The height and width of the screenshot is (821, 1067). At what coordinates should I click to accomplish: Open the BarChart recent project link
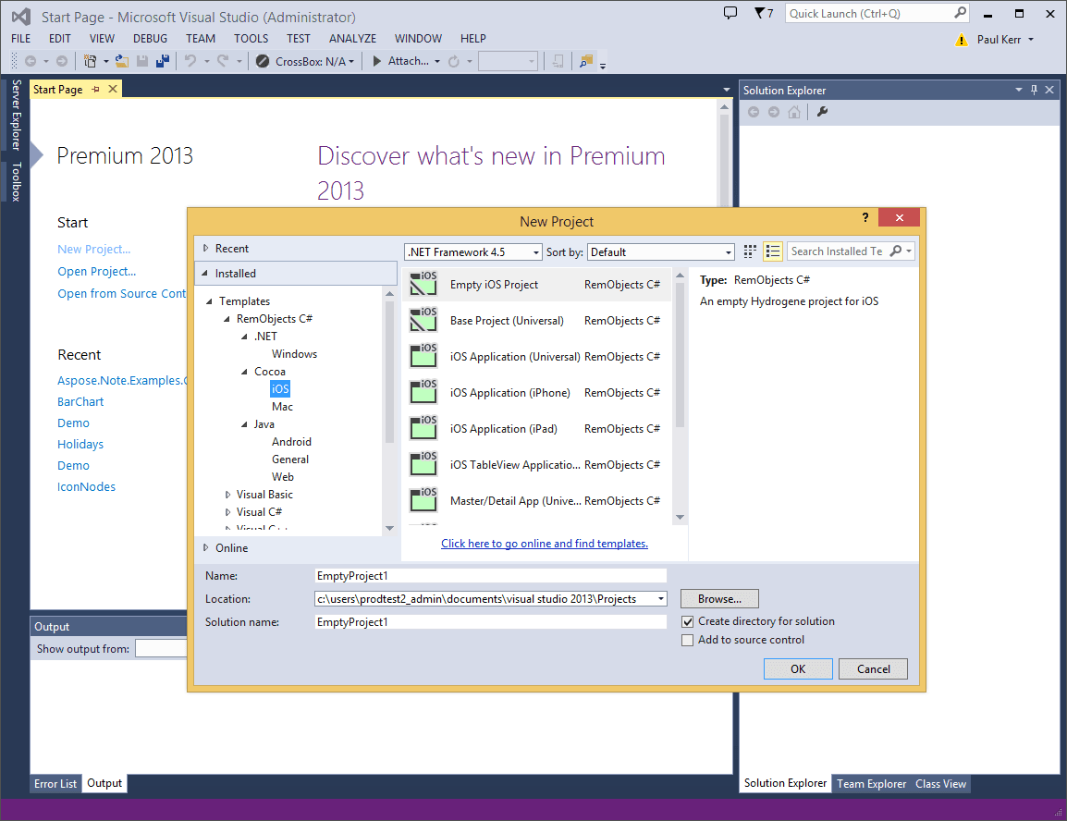80,402
